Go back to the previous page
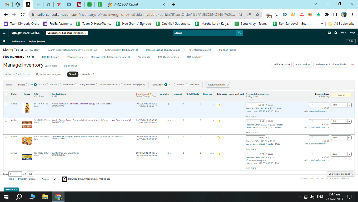 (x=6, y=14)
